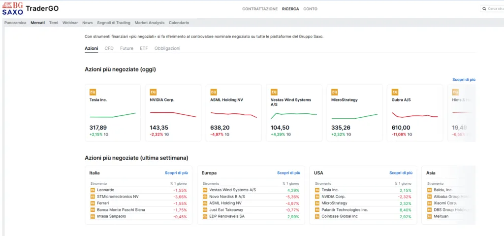Click the EQ icon beside Intesa Sanpaolo
Screen dimensions: 504x236
click(93, 216)
